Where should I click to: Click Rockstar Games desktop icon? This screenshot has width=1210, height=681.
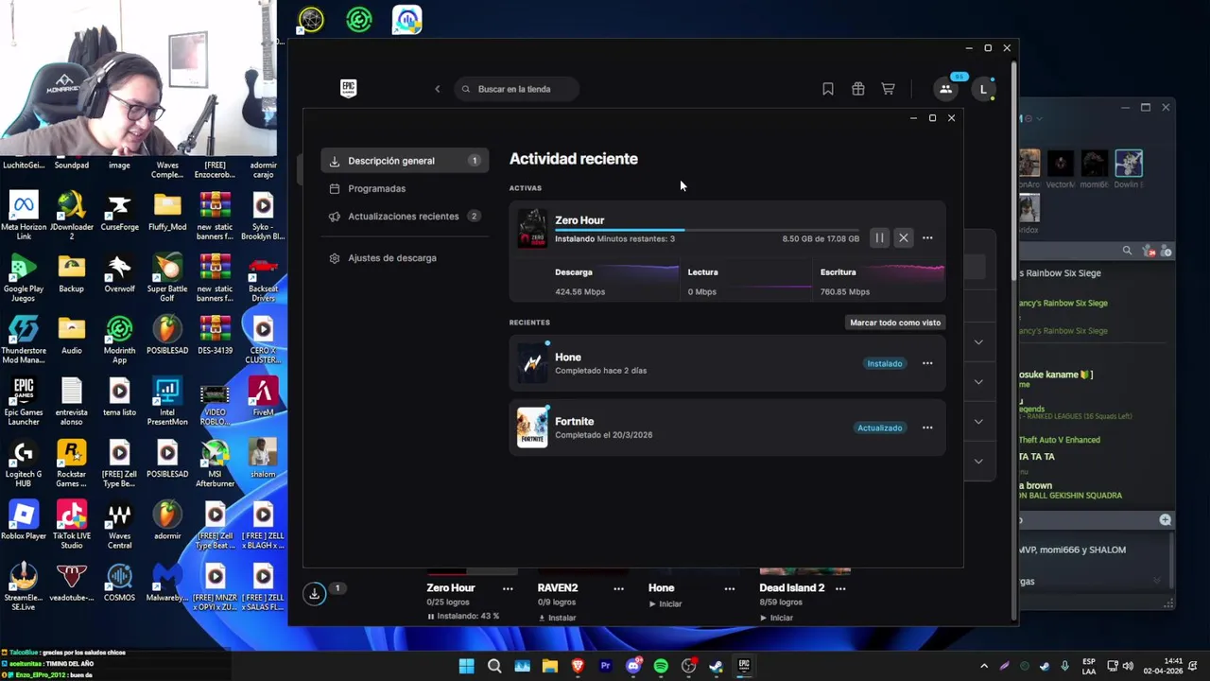point(72,463)
